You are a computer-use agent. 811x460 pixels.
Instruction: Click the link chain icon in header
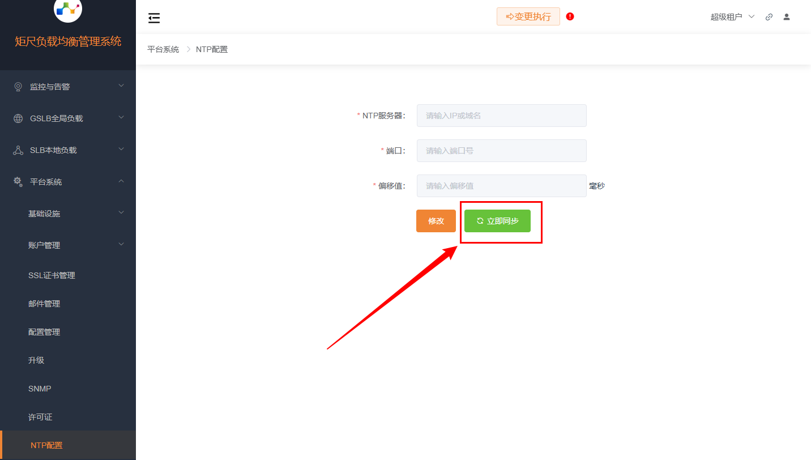tap(769, 17)
